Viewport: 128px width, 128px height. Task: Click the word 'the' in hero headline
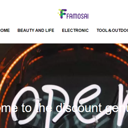pos(44,108)
